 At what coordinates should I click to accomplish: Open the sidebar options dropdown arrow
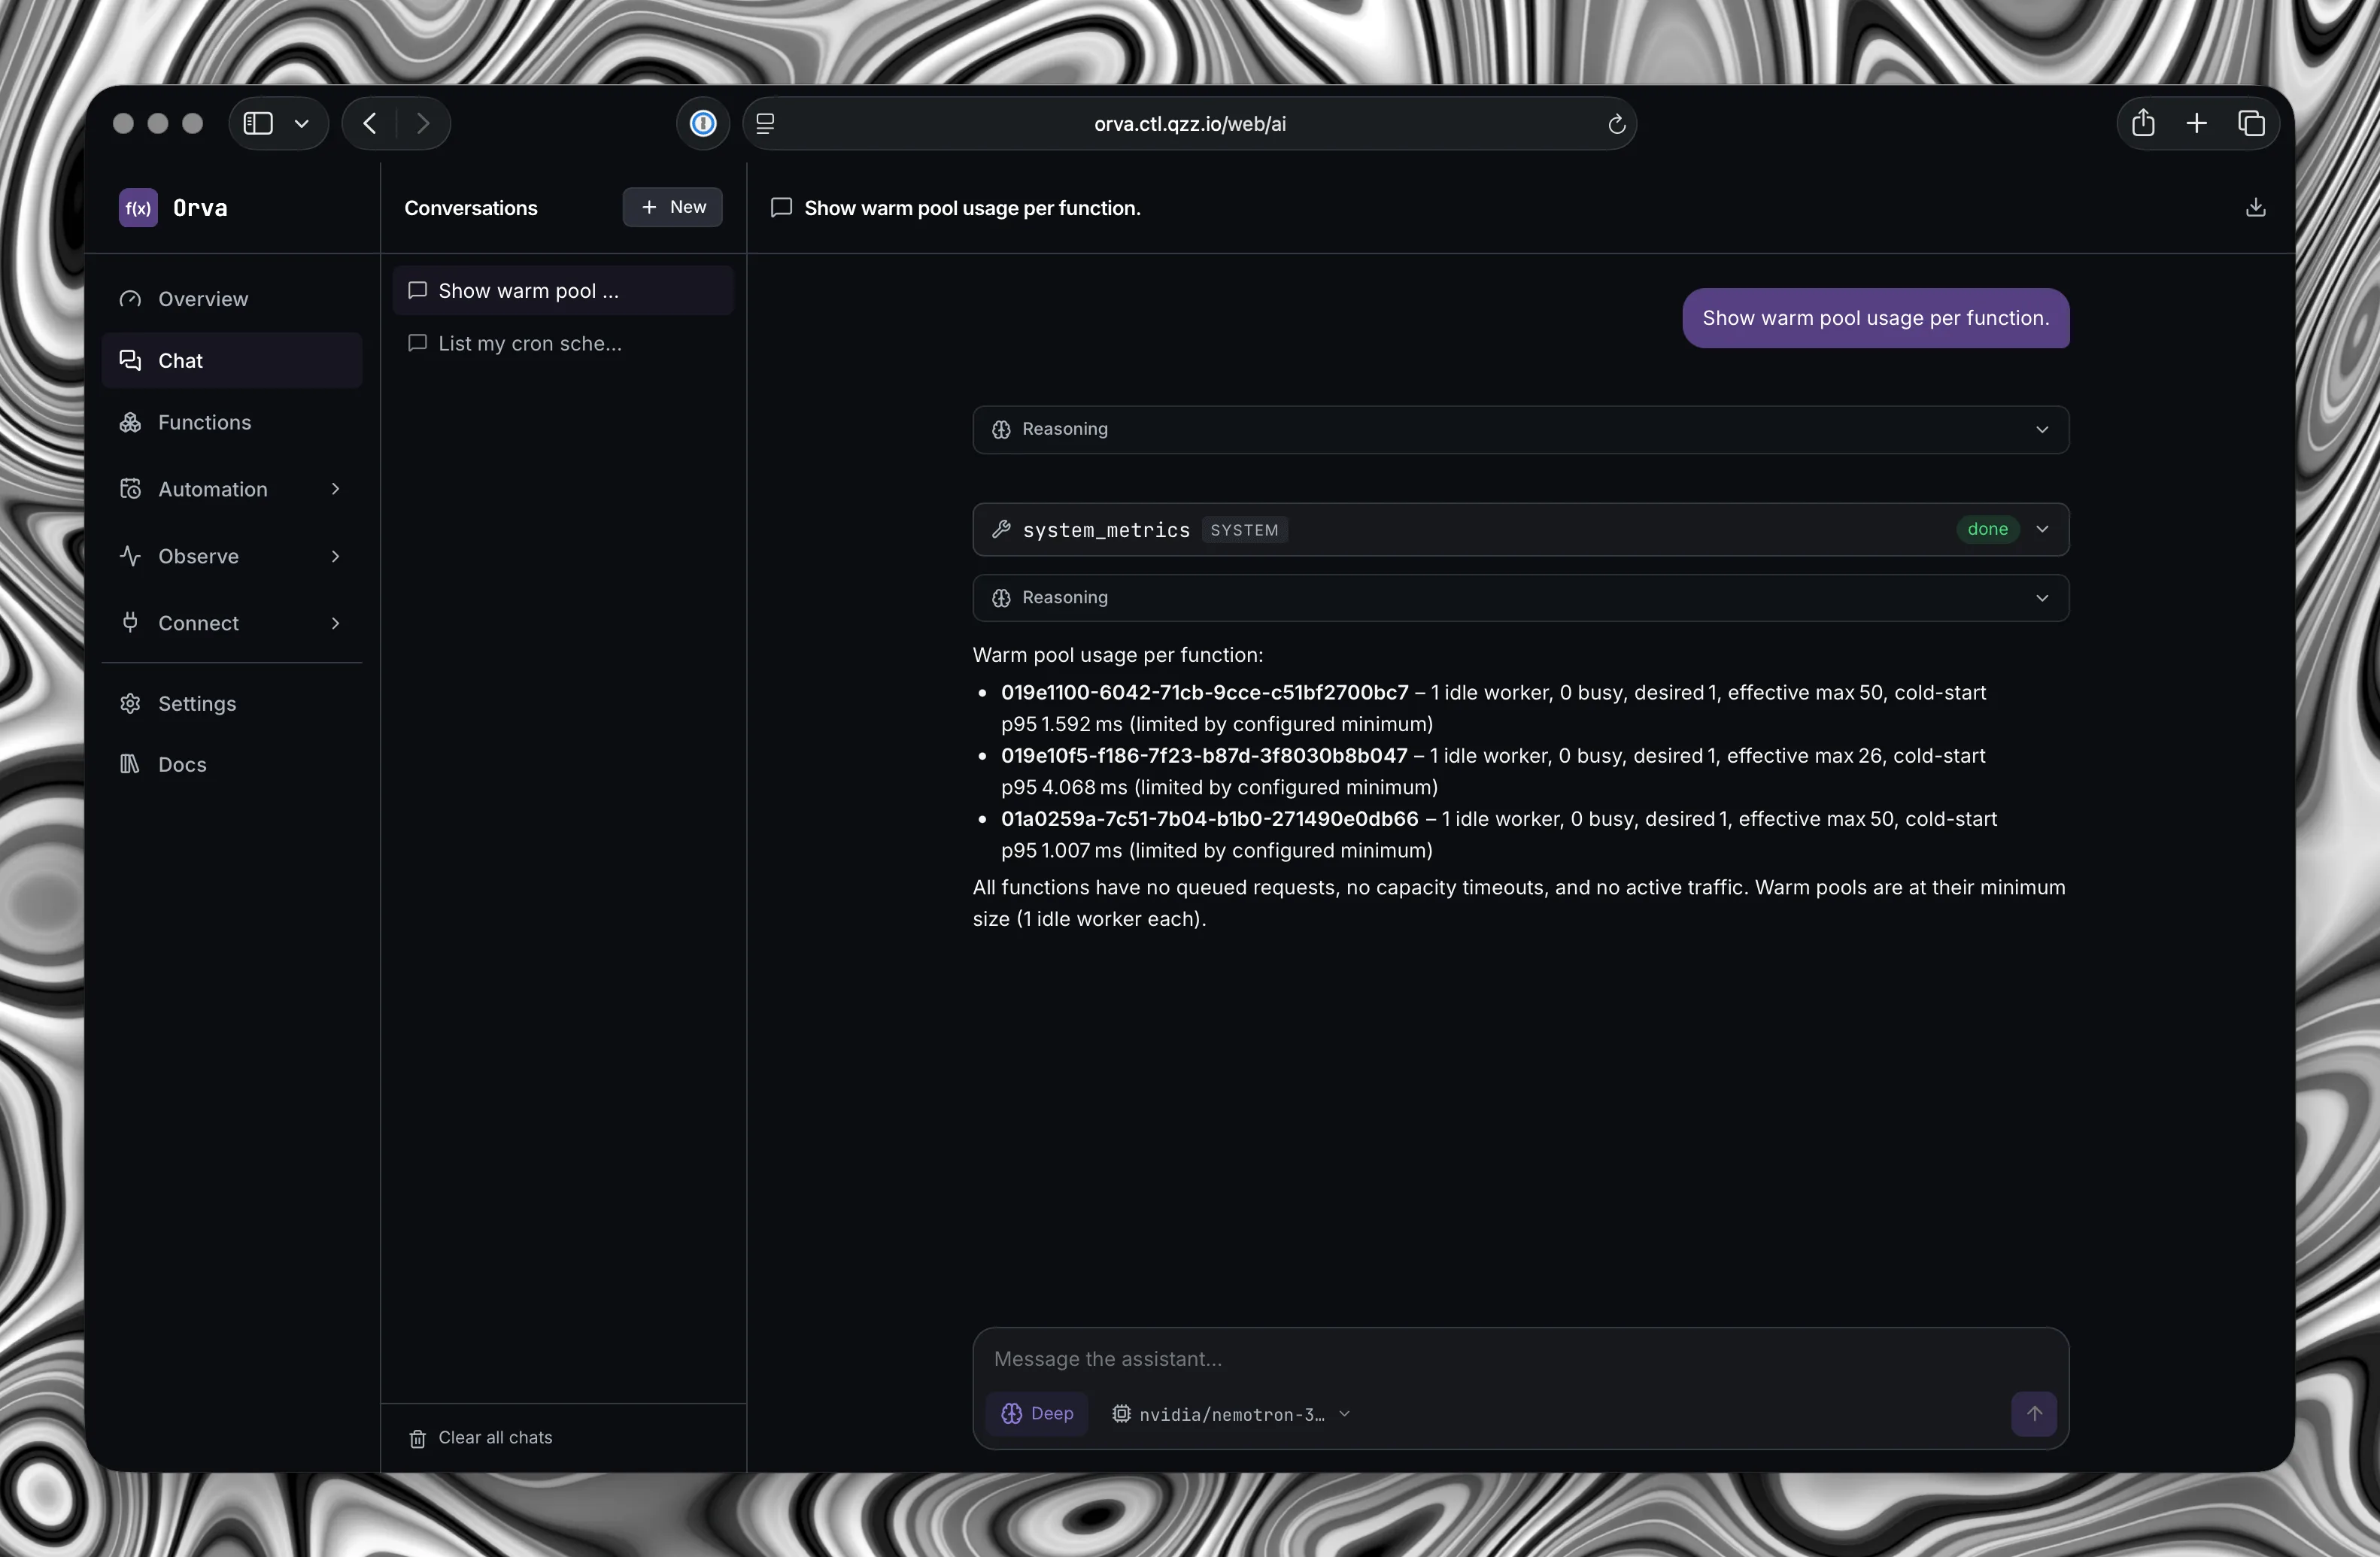tap(301, 124)
